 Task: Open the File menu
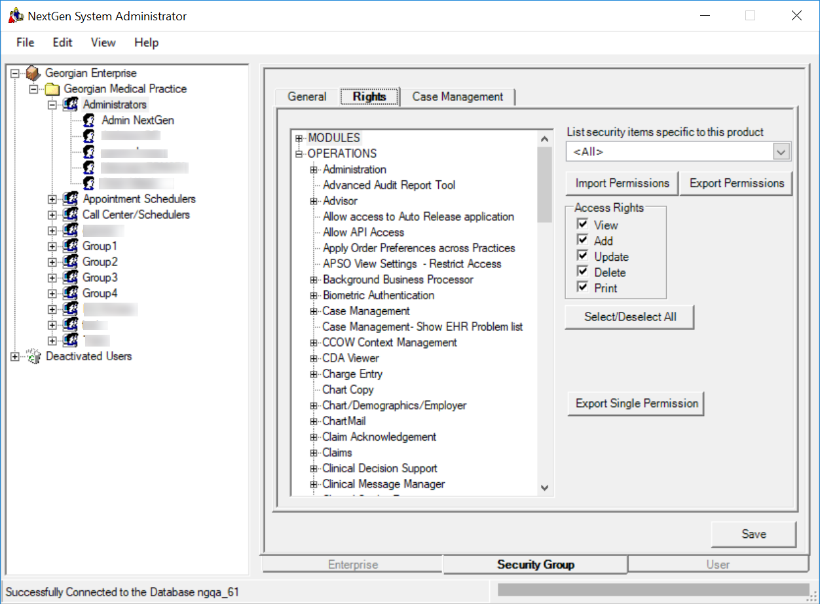pos(26,43)
